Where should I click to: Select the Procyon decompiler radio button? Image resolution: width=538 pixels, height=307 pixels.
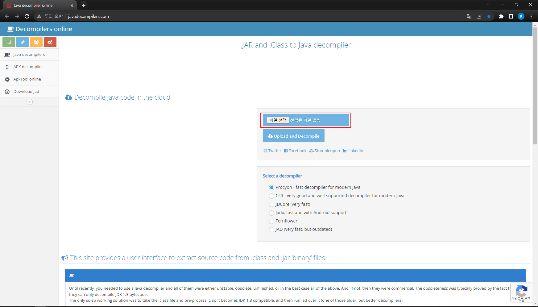click(272, 188)
